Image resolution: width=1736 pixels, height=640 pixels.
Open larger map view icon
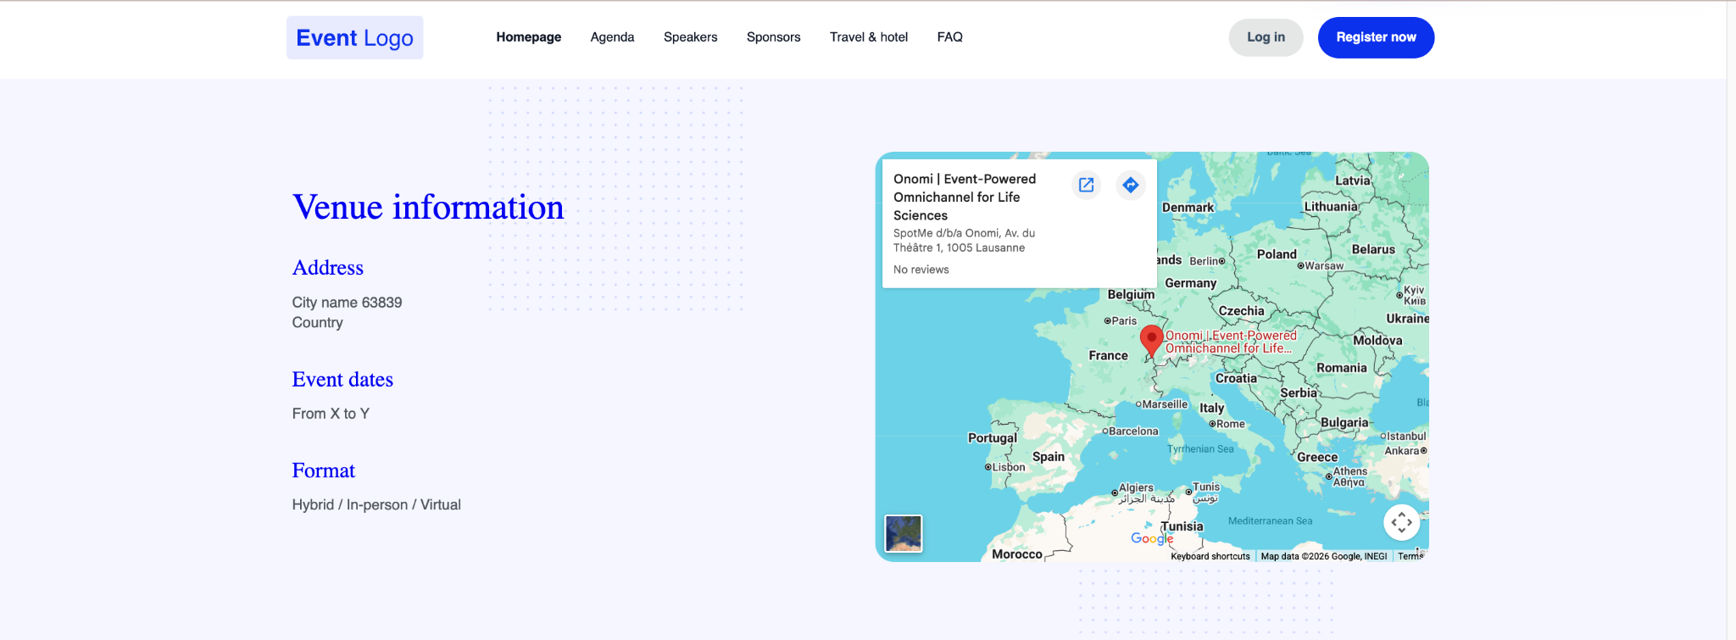1086,185
